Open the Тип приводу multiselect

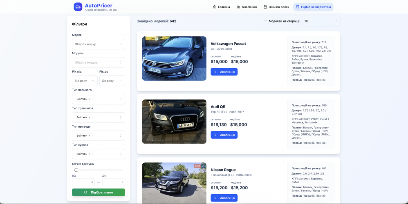[99, 136]
